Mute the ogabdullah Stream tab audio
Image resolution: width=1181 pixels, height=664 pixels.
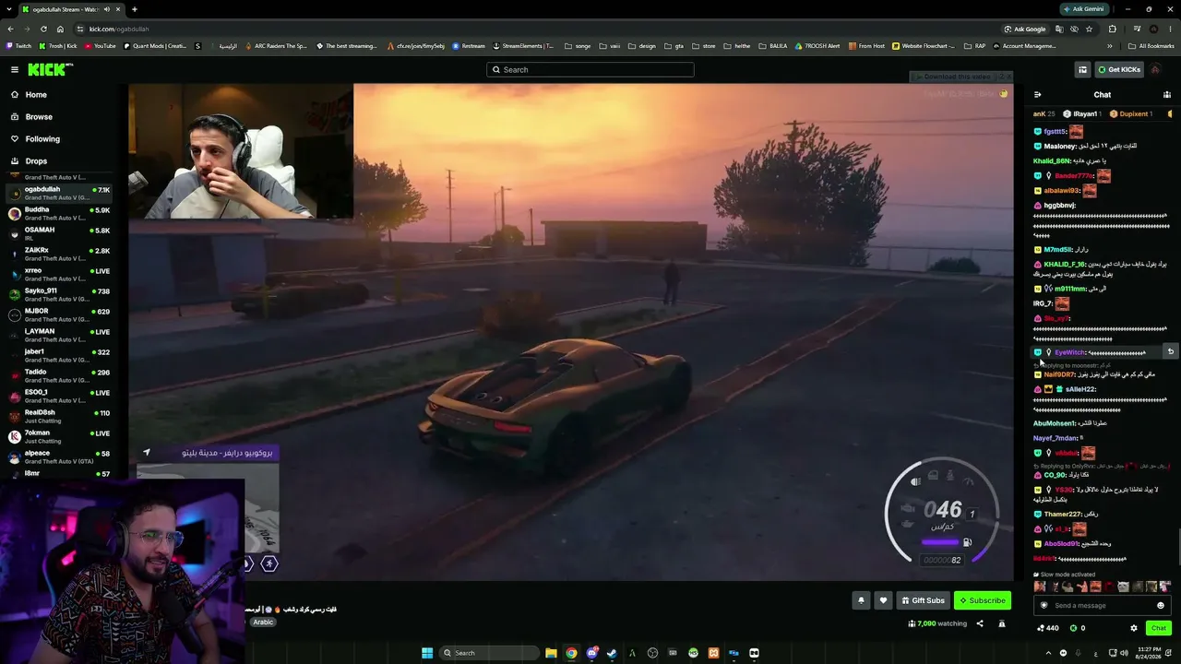coord(106,9)
